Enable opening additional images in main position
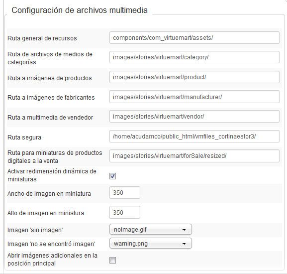 point(112,260)
